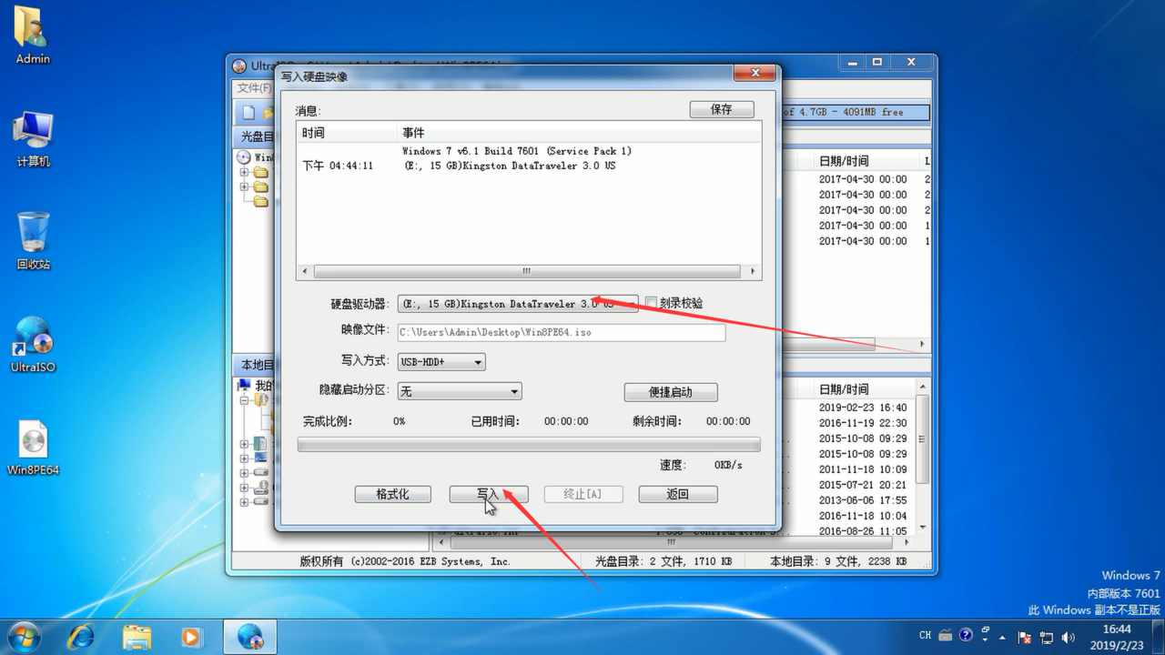Select the row dated 2019-02-23 16:40
The width and height of the screenshot is (1165, 655).
[863, 408]
